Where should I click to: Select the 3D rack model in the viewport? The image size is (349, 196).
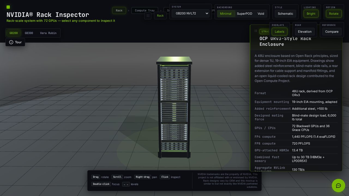(x=174, y=108)
